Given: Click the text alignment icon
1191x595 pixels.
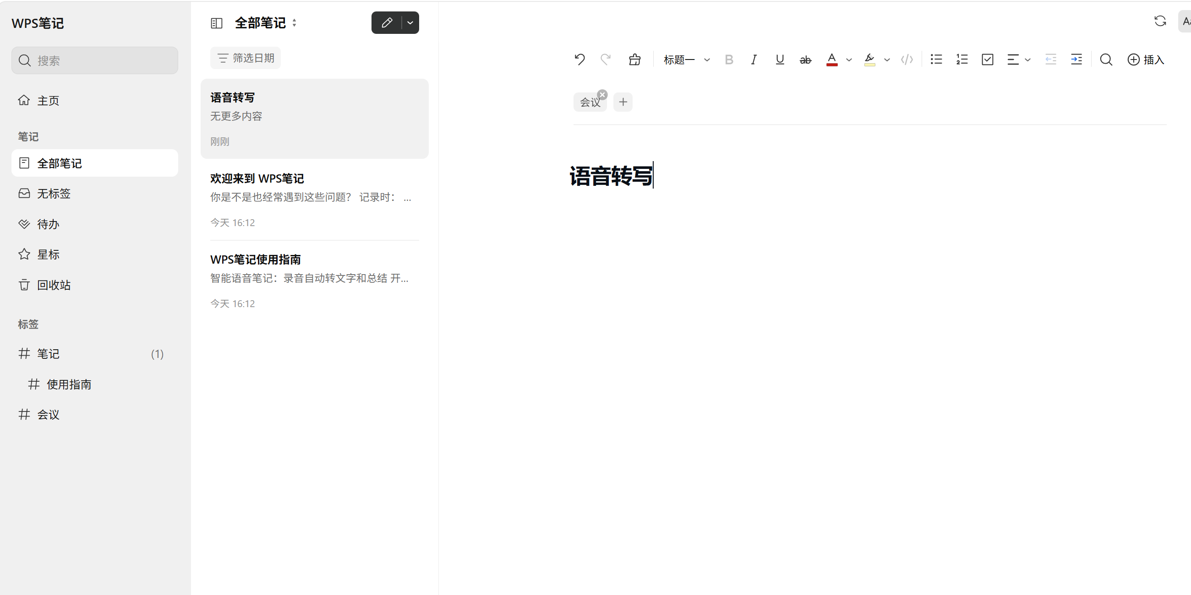Looking at the screenshot, I should 1013,59.
